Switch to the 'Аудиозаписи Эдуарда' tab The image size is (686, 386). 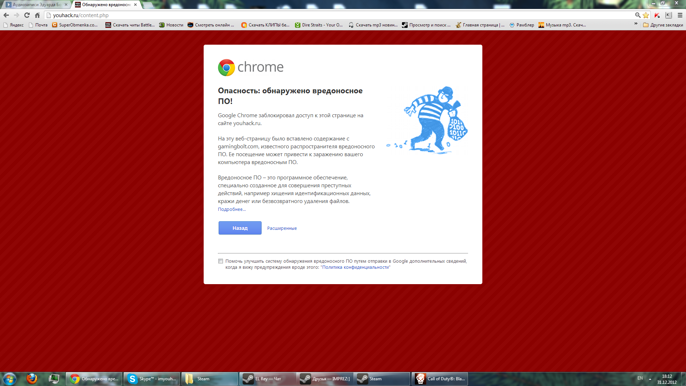point(36,5)
